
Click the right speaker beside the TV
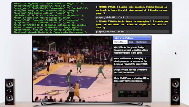point(175,92)
